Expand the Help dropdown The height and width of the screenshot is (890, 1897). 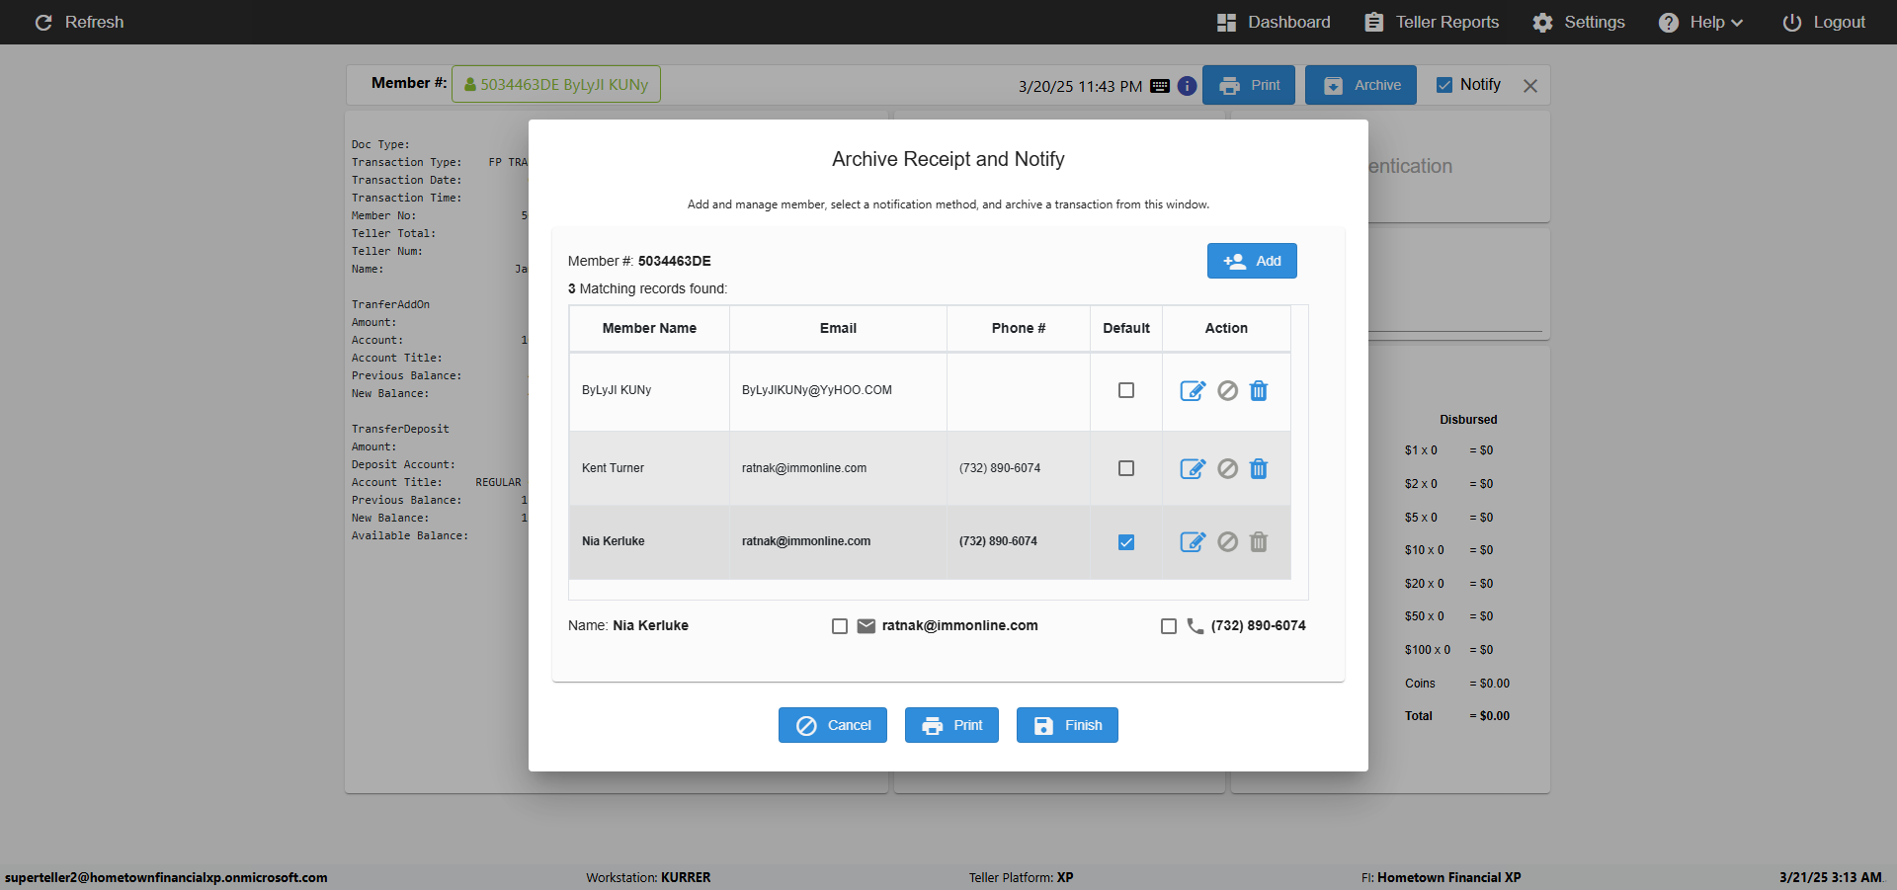point(1700,22)
